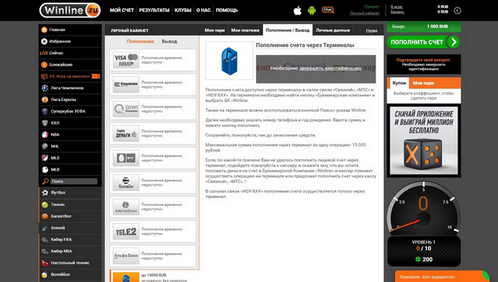Viewport: 498px width, 282px height.
Task: Click the search magnifier icon
Action: 45,181
